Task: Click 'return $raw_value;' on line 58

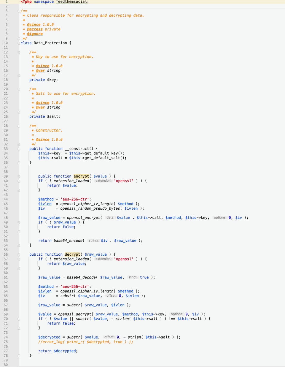Action: click(67, 264)
